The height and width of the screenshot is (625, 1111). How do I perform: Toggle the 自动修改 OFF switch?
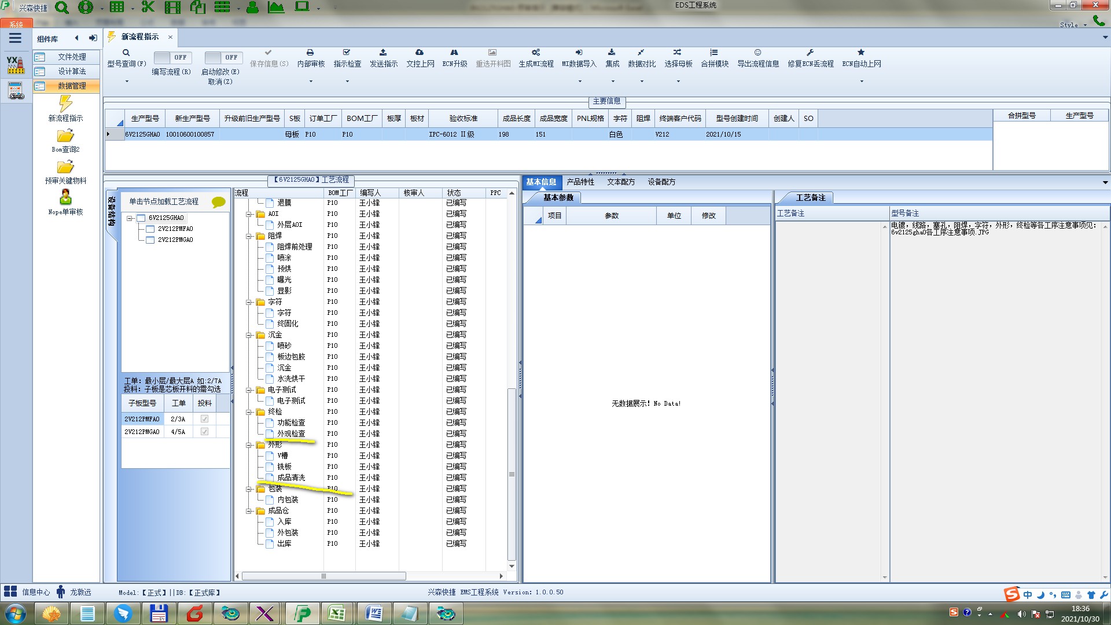(223, 57)
